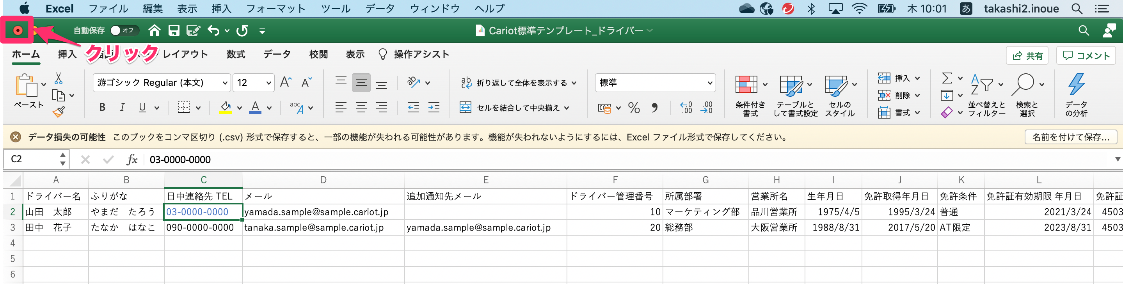Click the Increase decimal icon

(x=686, y=108)
